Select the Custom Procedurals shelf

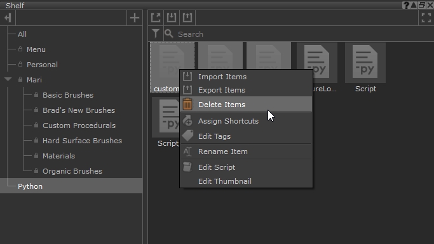tap(79, 125)
